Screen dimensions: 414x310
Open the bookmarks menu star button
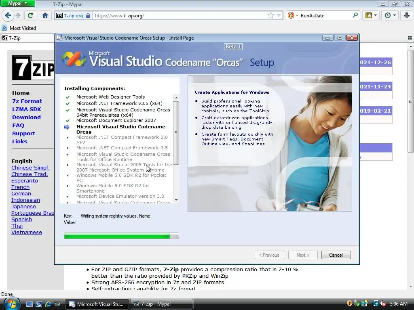(371, 16)
